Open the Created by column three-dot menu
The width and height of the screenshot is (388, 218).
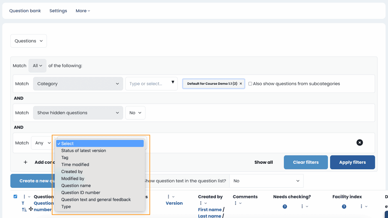click(x=201, y=203)
